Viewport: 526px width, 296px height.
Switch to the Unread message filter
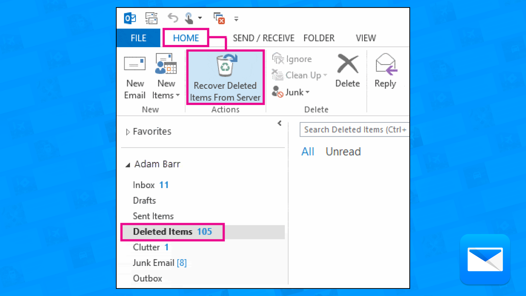pyautogui.click(x=343, y=151)
